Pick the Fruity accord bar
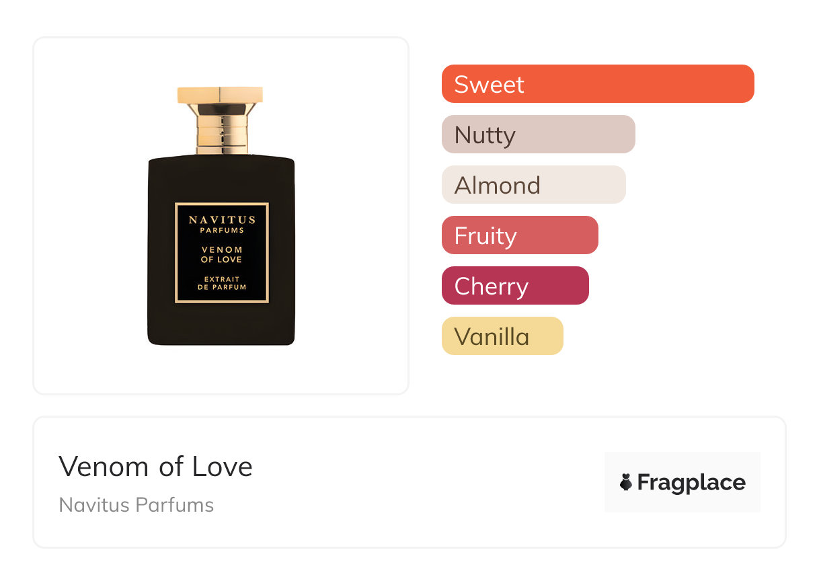819x581 pixels. click(x=519, y=235)
